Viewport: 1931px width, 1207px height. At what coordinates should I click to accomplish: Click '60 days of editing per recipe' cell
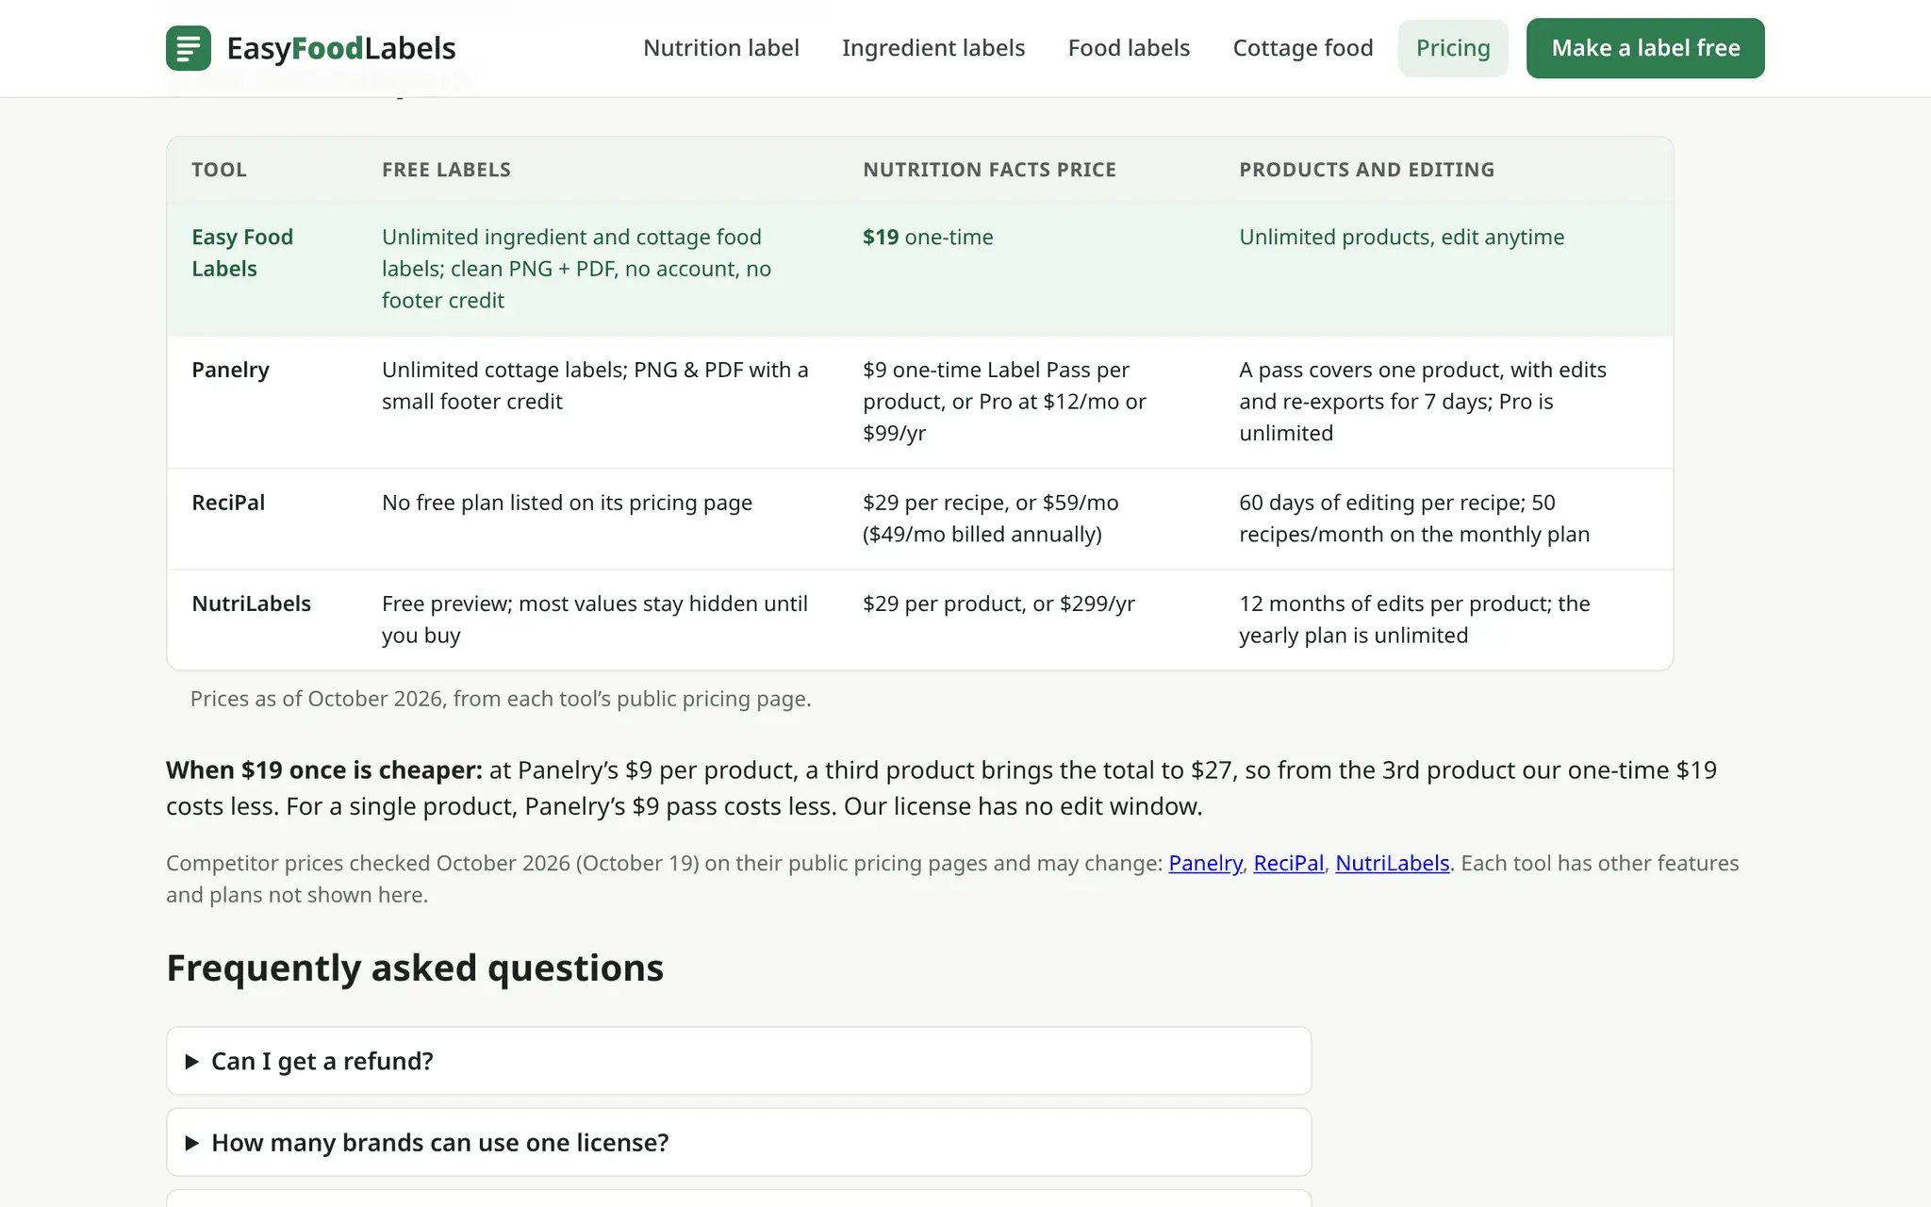[1414, 519]
